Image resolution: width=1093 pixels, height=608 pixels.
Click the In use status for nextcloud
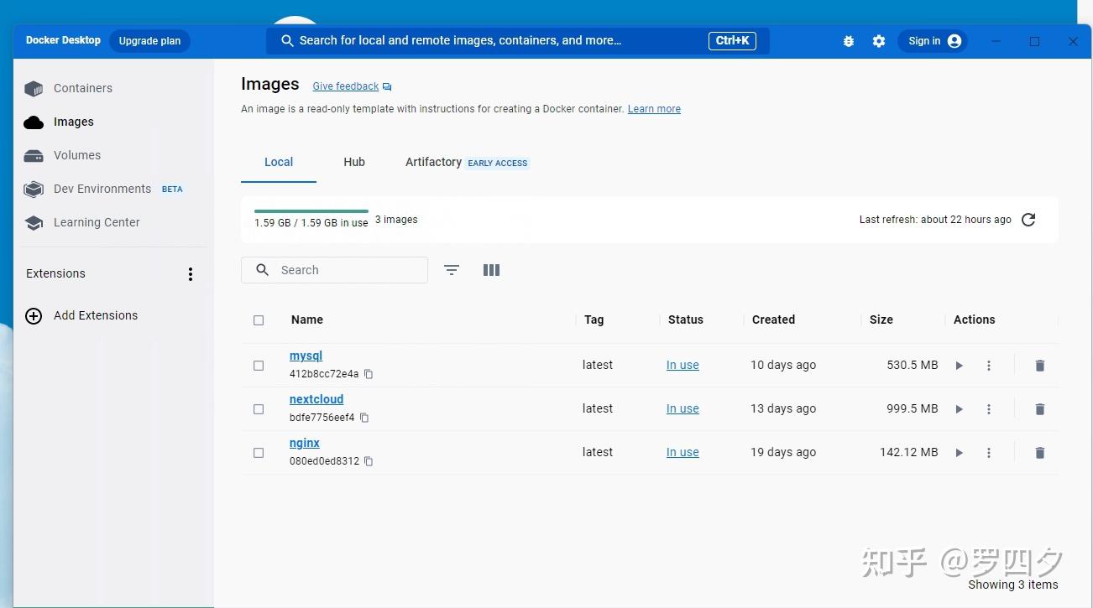pyautogui.click(x=682, y=409)
